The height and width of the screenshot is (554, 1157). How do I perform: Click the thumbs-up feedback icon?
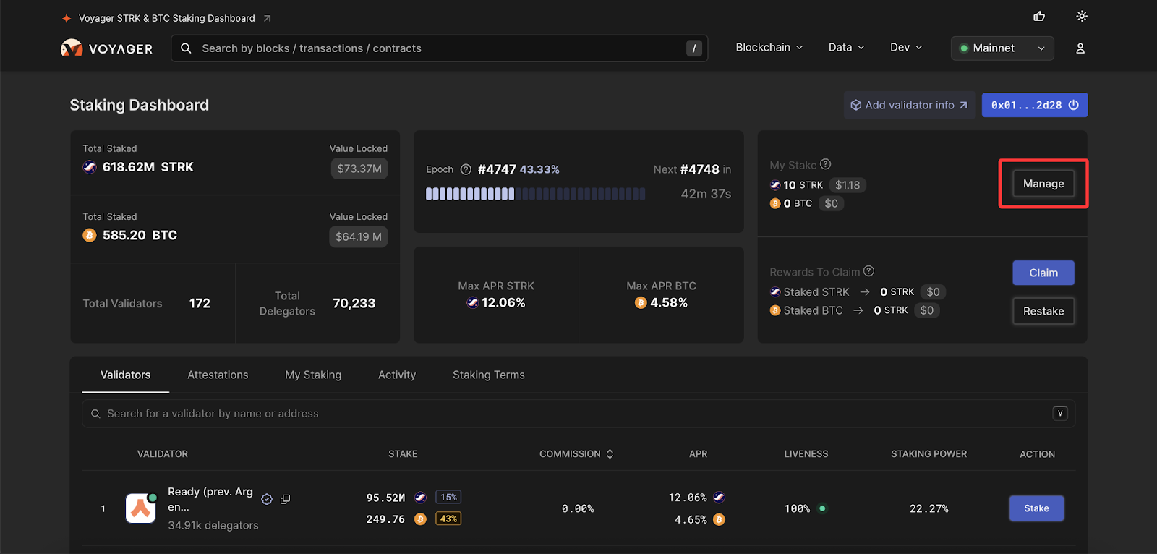1039,16
